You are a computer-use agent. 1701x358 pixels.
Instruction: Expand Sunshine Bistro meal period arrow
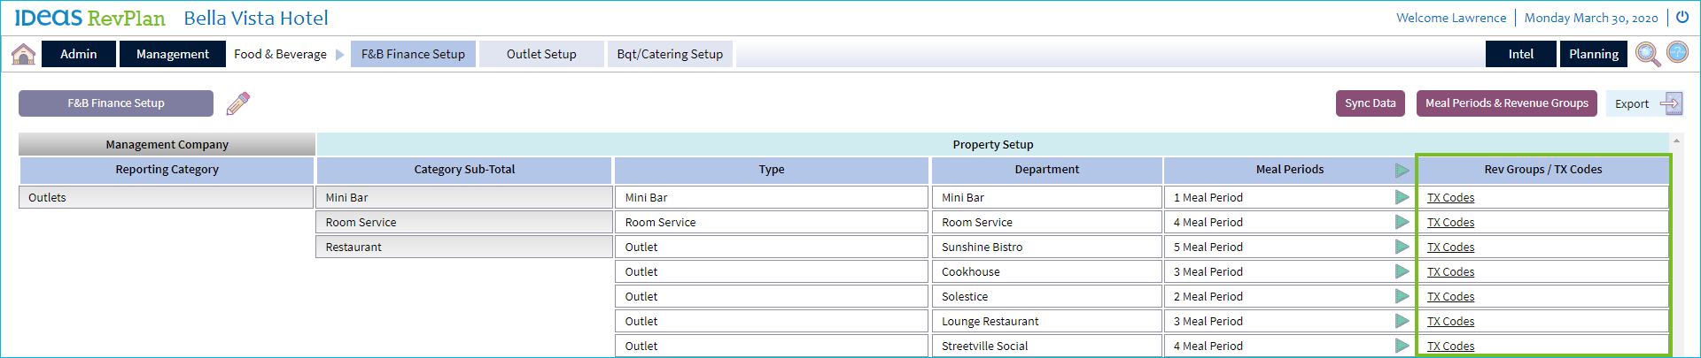(1402, 247)
